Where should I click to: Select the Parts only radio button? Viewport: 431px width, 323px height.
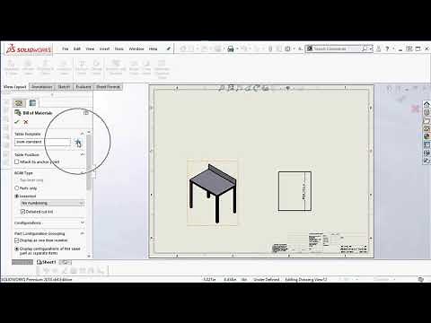pyautogui.click(x=17, y=188)
